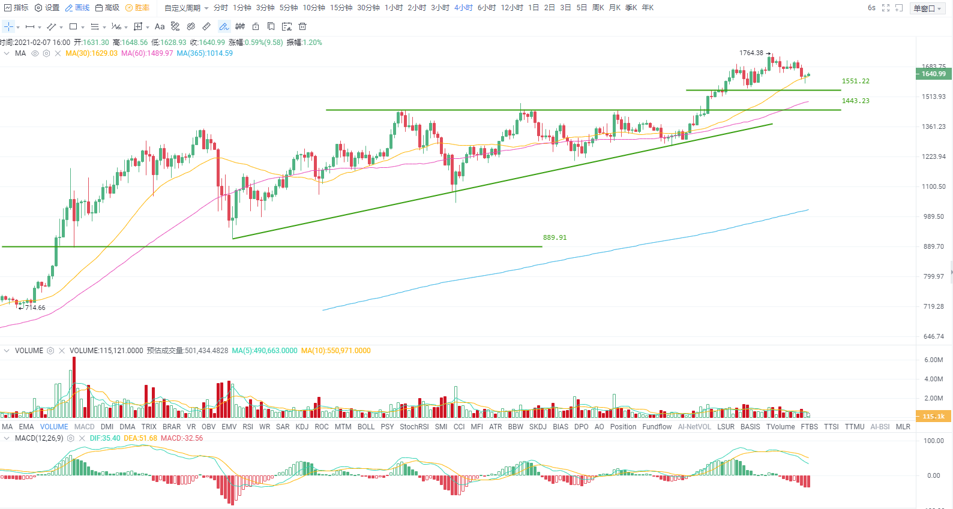953x509 pixels.
Task: Click the 1640.99 current price tag
Action: pos(933,74)
